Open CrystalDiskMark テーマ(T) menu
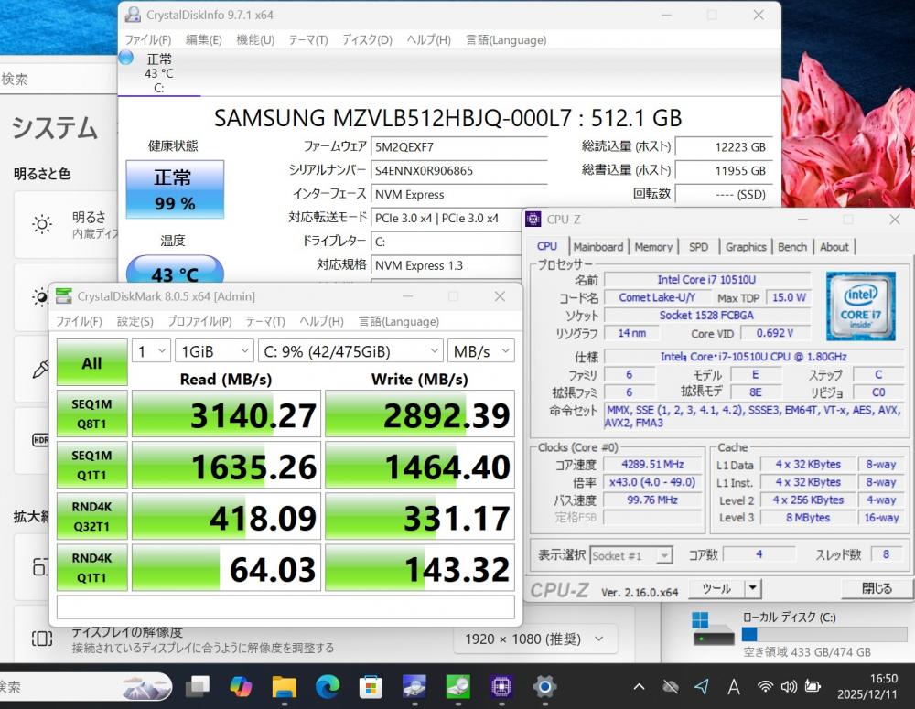 265,321
